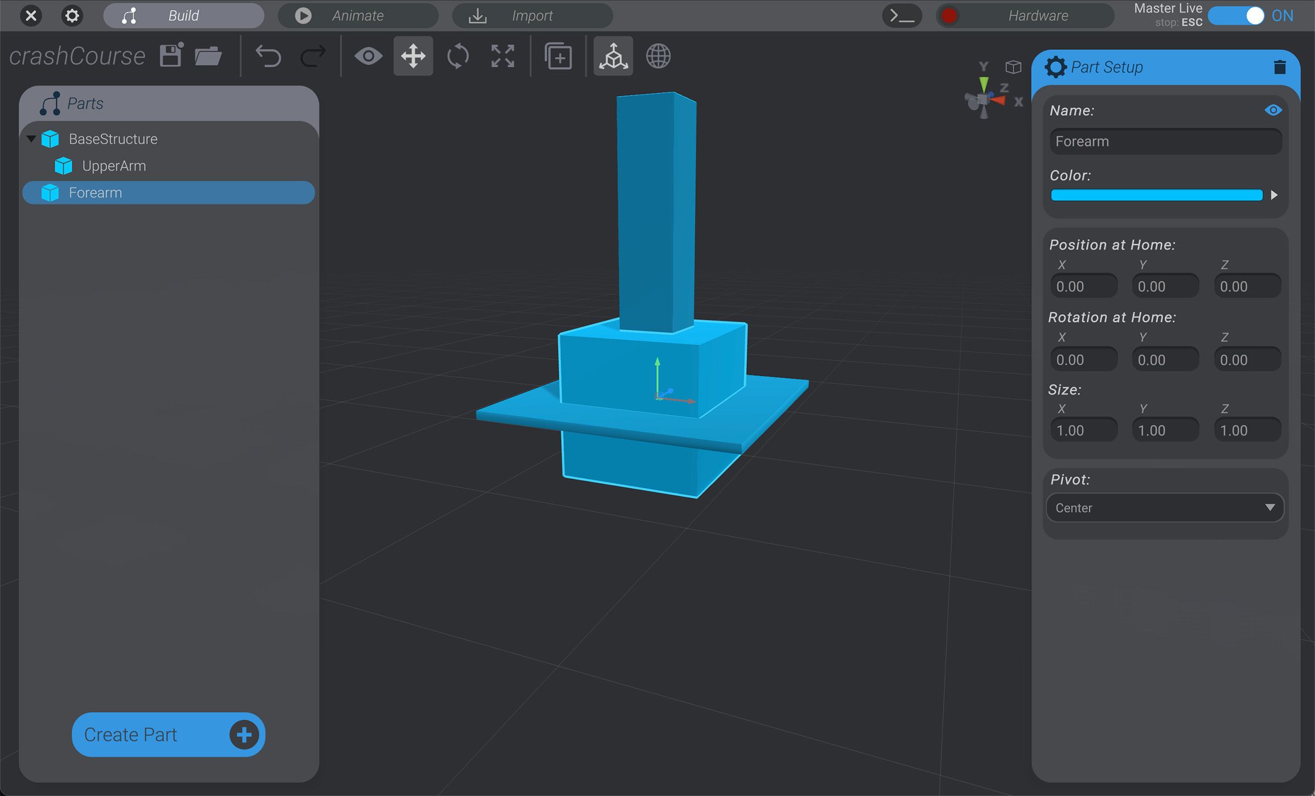
Task: Click the Hardware record button
Action: click(949, 15)
